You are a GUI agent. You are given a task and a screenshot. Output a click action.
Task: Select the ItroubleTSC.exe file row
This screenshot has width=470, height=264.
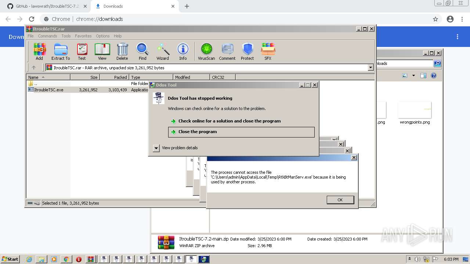pyautogui.click(x=88, y=90)
